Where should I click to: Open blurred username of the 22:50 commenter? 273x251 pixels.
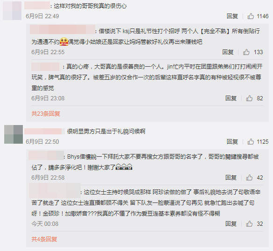pos(44,131)
